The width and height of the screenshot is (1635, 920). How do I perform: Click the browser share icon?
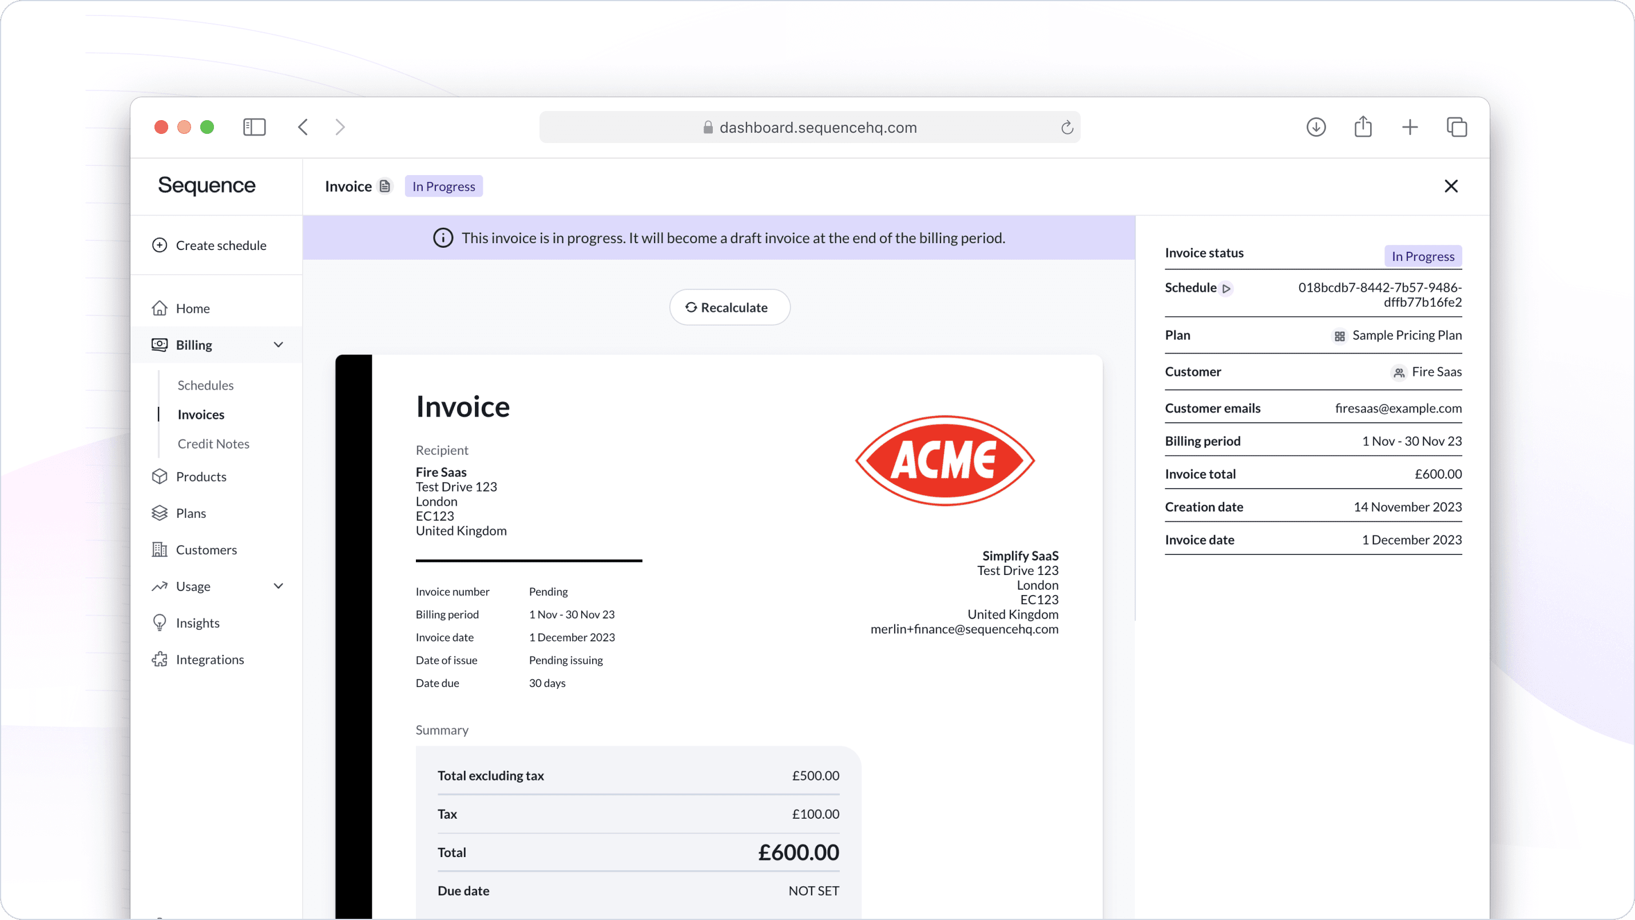click(1363, 127)
